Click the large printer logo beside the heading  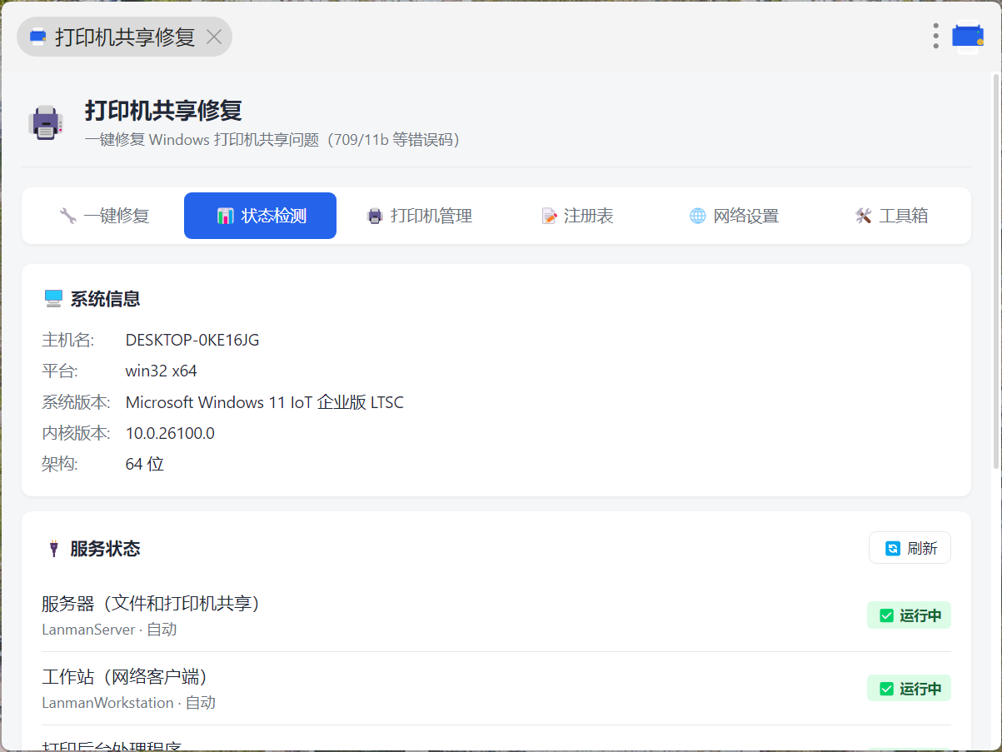coord(46,122)
